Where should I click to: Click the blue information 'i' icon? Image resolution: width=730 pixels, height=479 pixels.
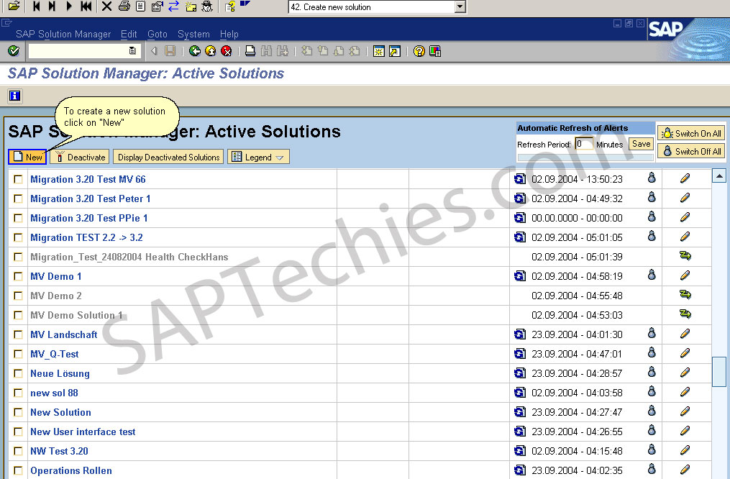[15, 96]
